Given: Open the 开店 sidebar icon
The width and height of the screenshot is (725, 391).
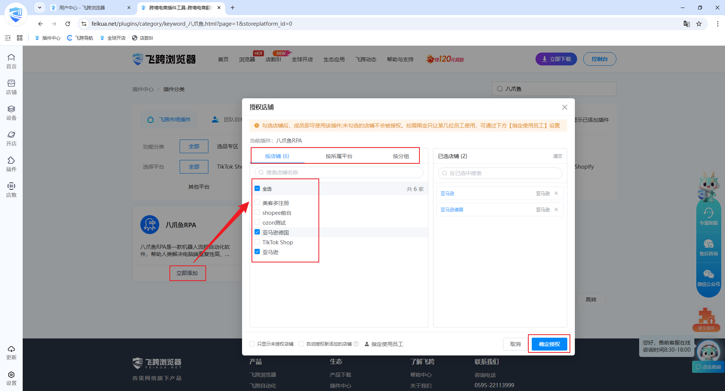Looking at the screenshot, I should (11, 138).
